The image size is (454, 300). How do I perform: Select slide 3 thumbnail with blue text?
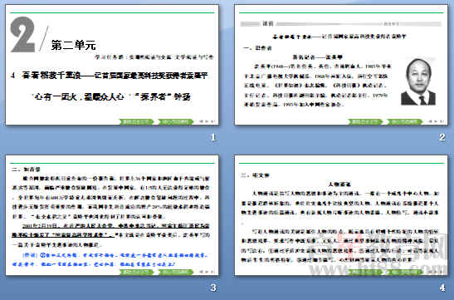pos(112,215)
